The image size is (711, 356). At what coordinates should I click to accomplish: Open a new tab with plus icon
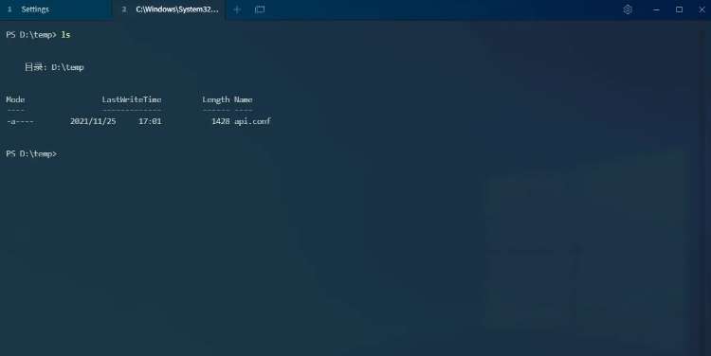coord(237,9)
